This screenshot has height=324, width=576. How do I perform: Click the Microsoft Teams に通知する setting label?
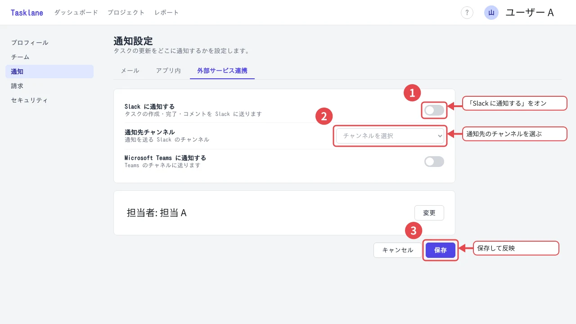tap(166, 158)
